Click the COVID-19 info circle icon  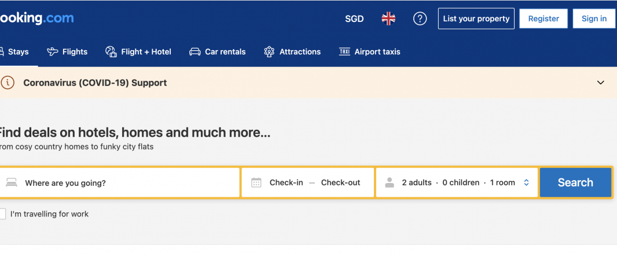tap(7, 83)
